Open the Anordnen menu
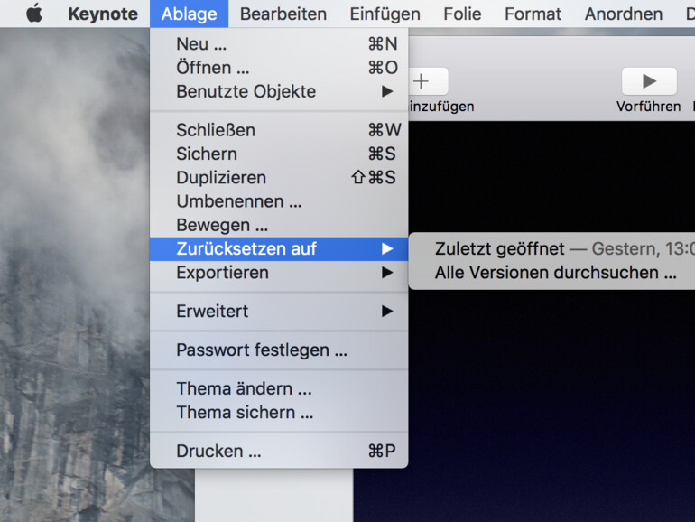Image resolution: width=695 pixels, height=522 pixels. [x=624, y=14]
